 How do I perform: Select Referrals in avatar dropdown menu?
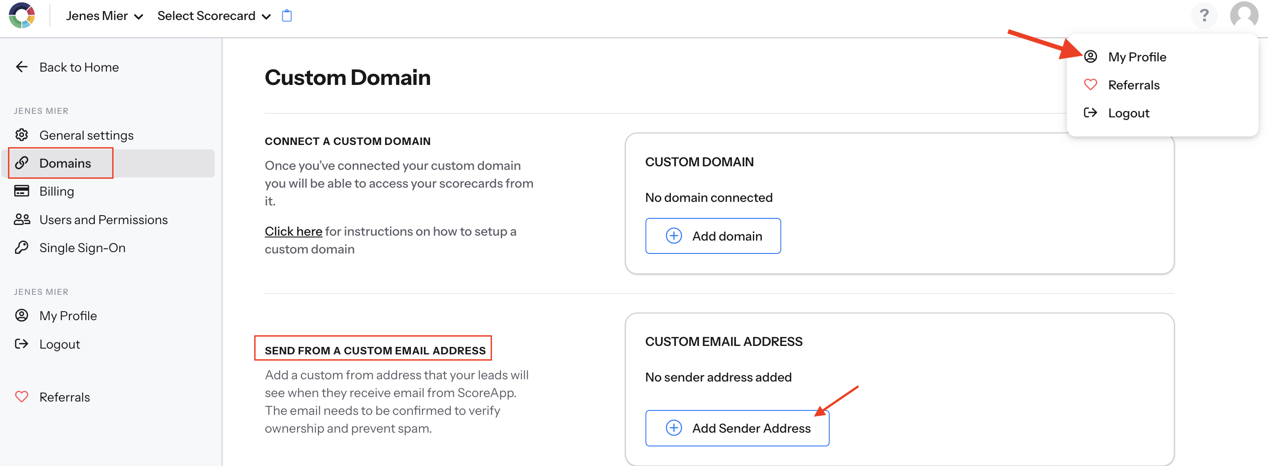1134,85
